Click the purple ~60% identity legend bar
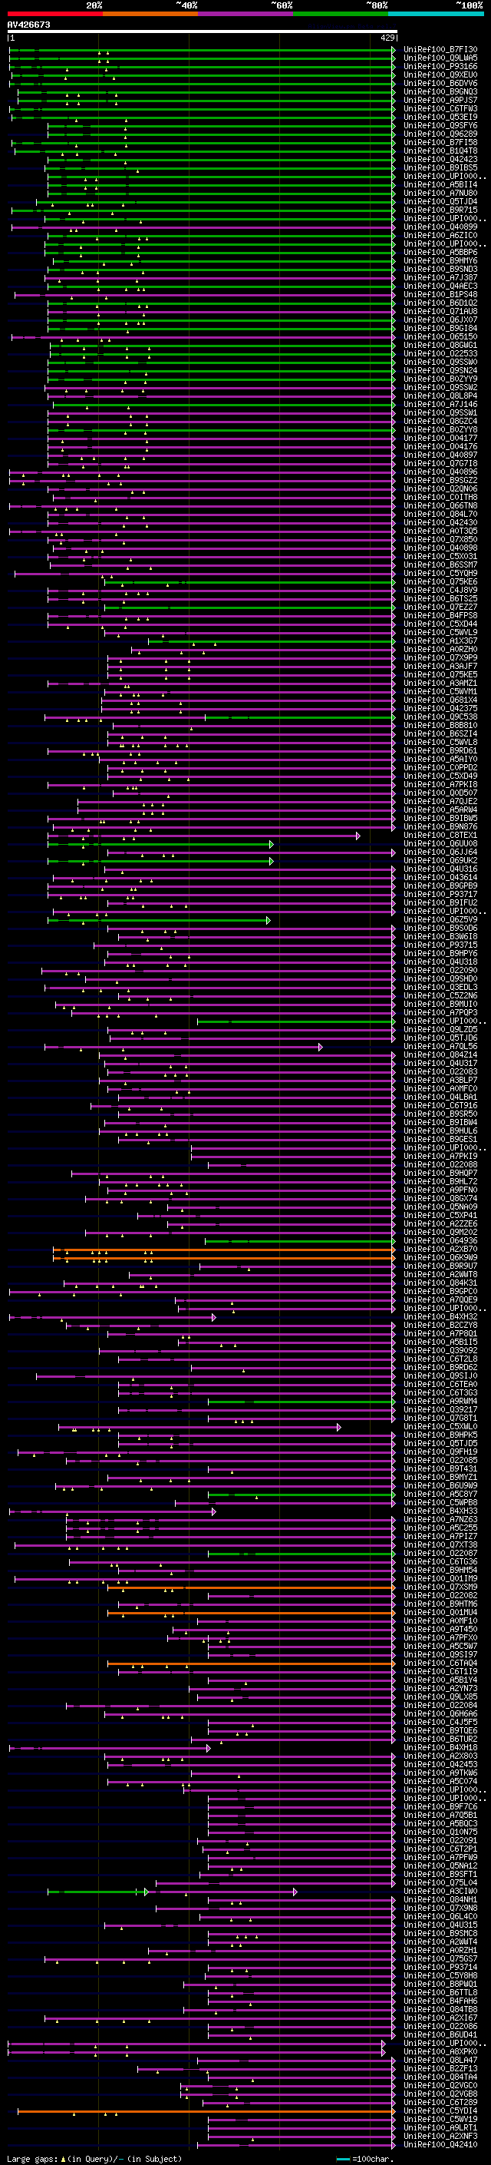This screenshot has height=2165, width=491. tap(245, 14)
